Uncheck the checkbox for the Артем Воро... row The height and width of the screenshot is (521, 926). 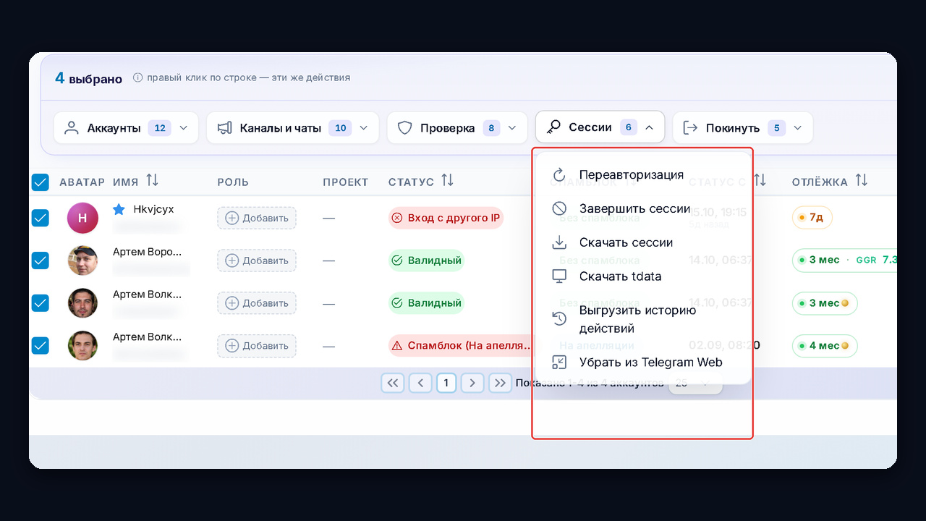pos(41,260)
